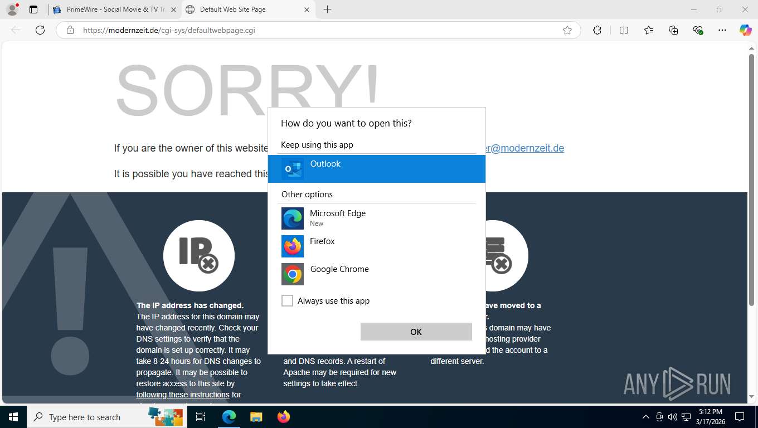
Task: View site information lock icon
Action: point(70,30)
